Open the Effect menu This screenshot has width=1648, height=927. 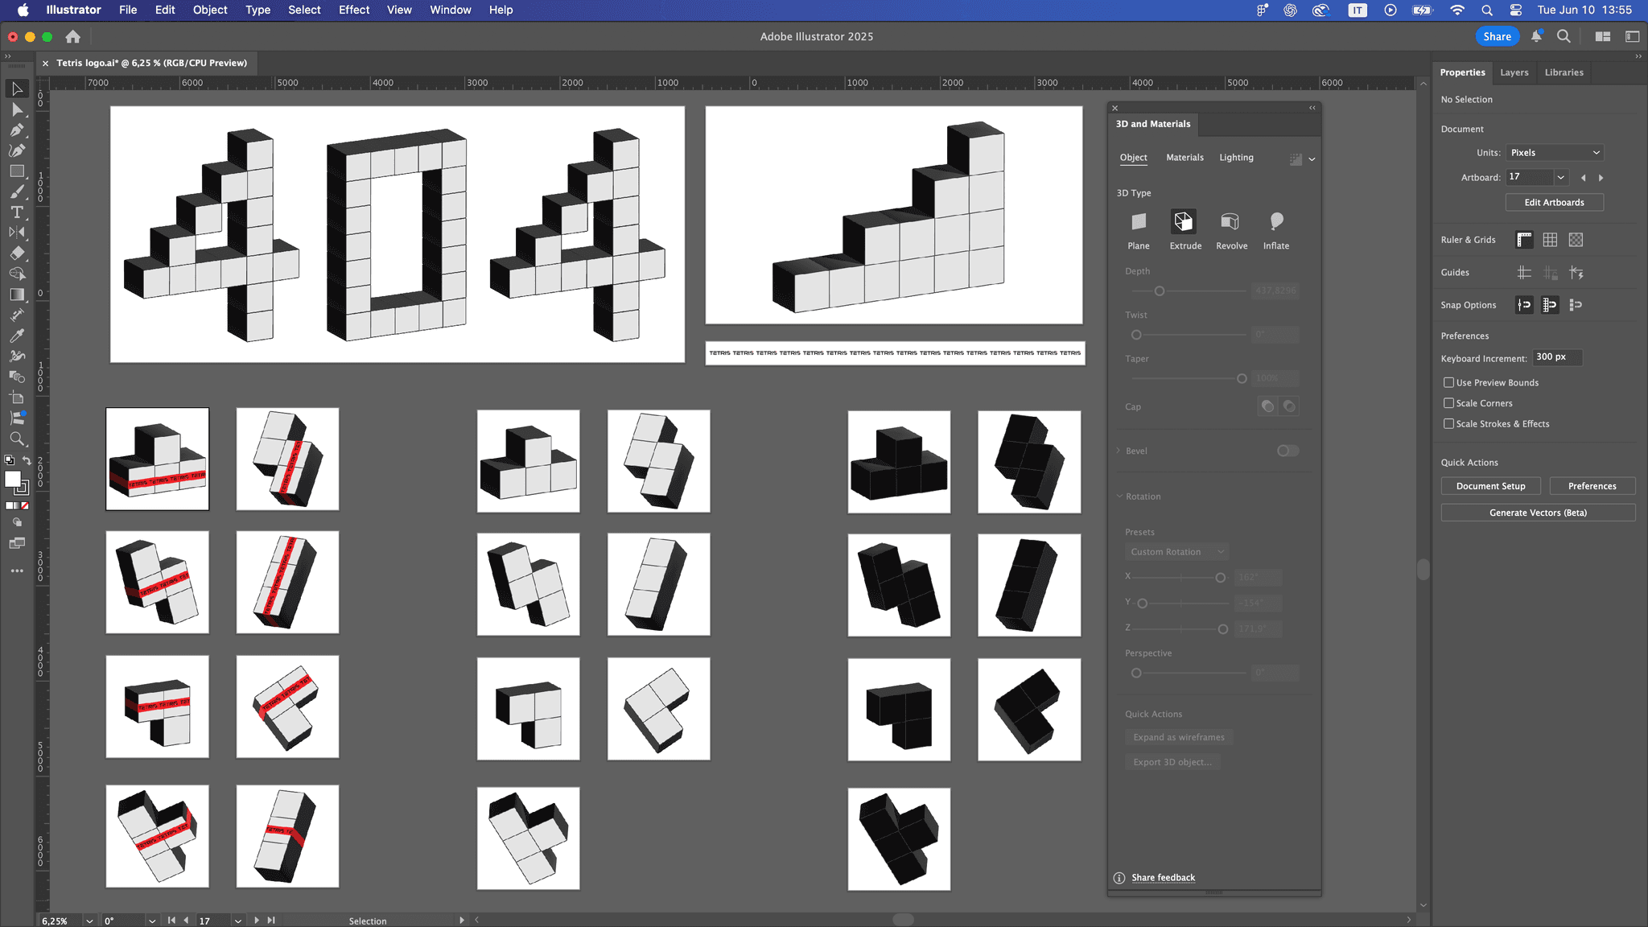tap(353, 10)
